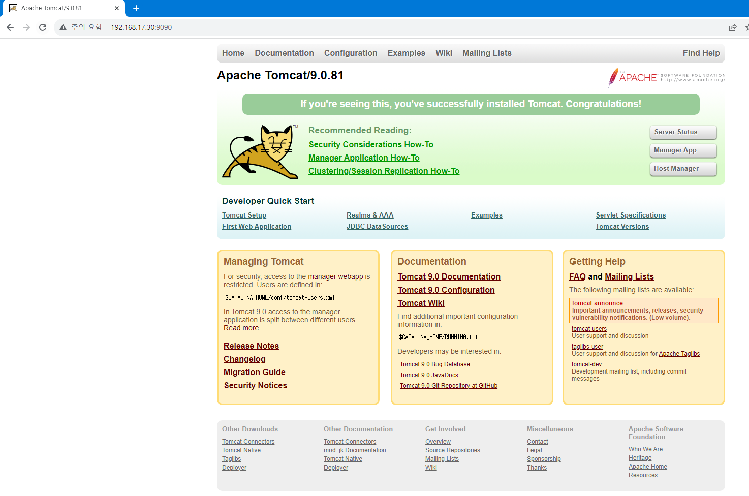Open Security Considerations How-To link
749x496 pixels.
point(371,144)
